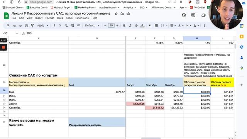
Task: Click the merge cells icon
Action: coord(162,25)
